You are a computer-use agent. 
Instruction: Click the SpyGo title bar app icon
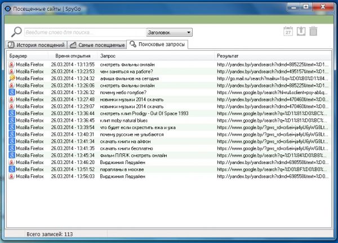pyautogui.click(x=8, y=8)
